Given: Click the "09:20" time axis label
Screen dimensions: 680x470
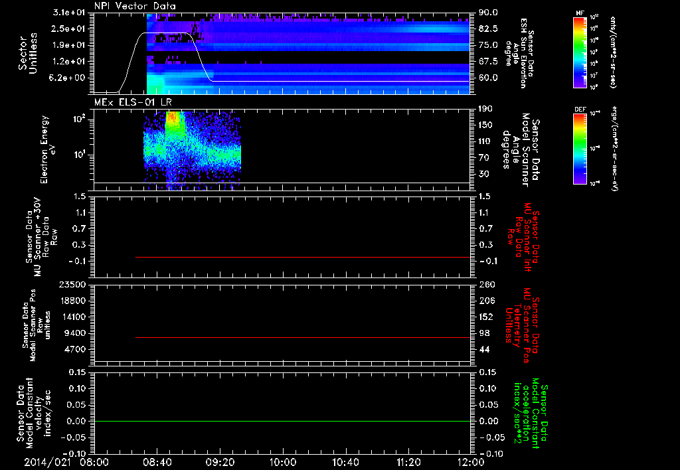Looking at the screenshot, I should coord(220,462).
